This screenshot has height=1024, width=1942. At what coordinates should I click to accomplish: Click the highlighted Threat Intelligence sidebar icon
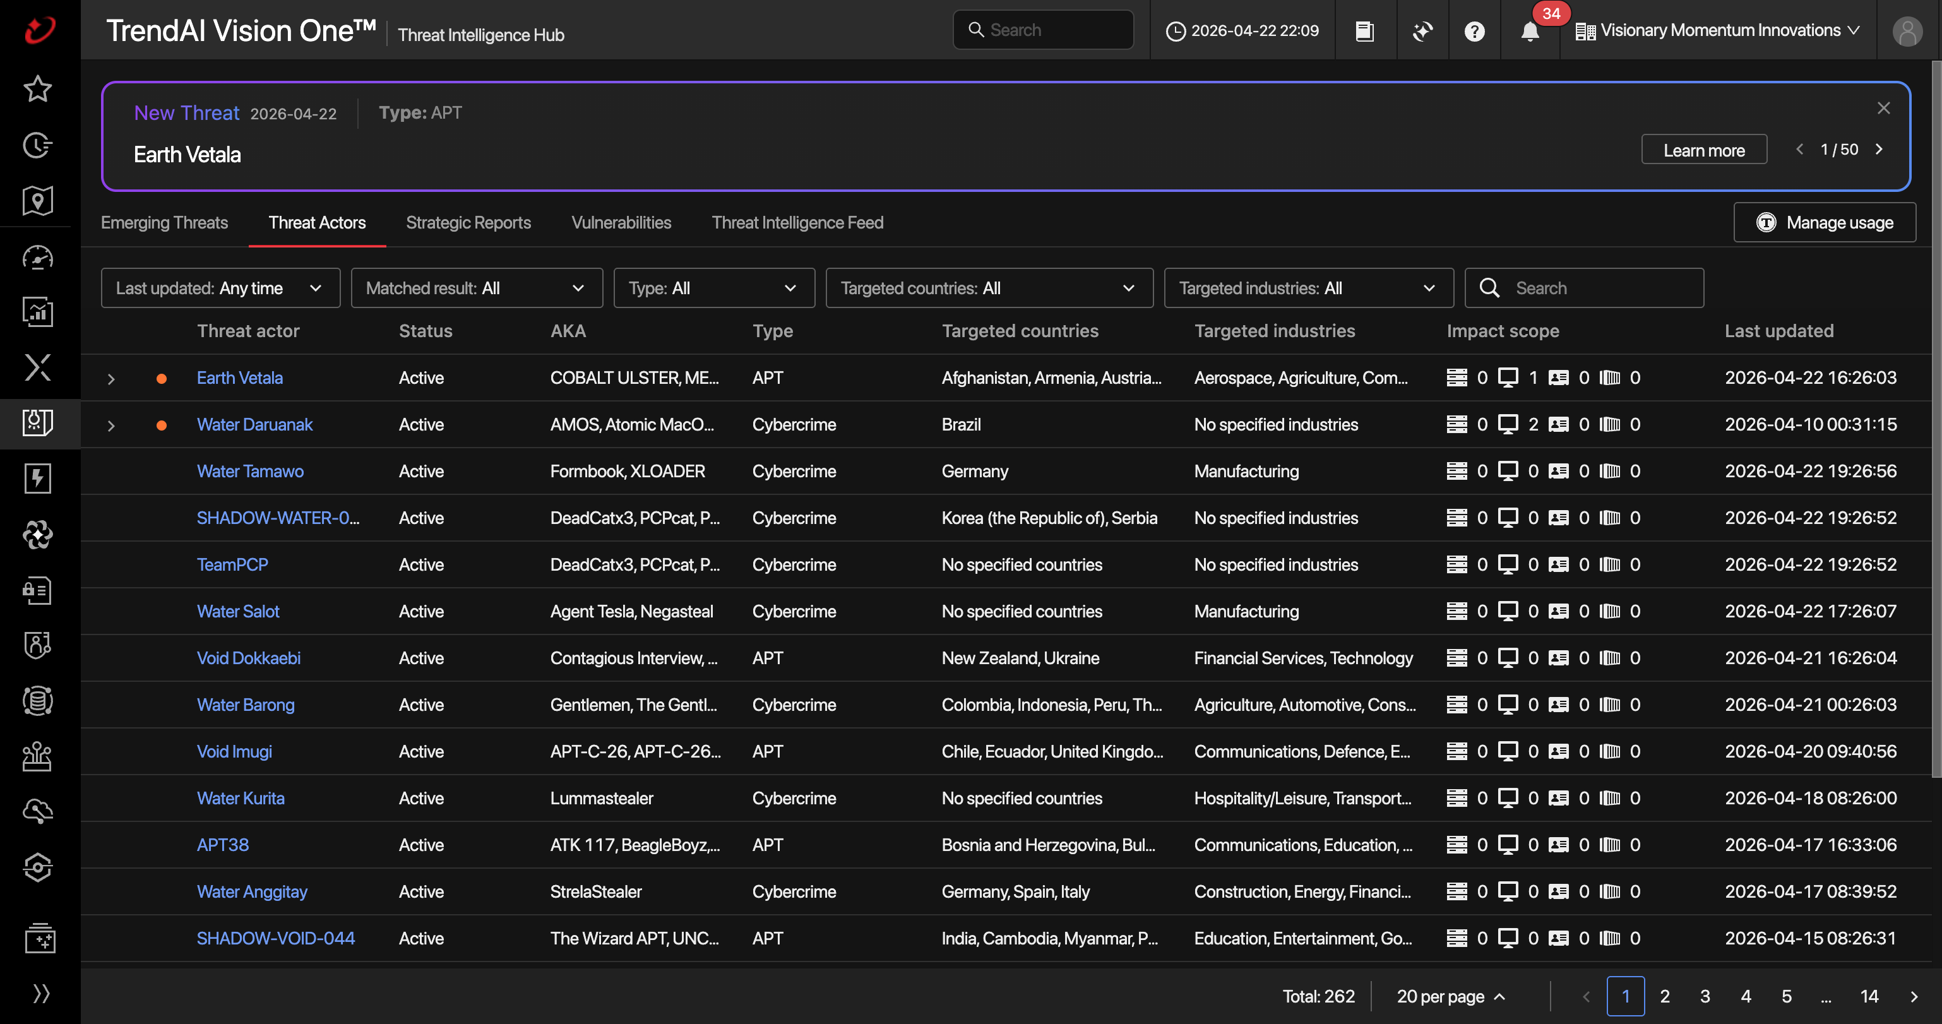coord(38,423)
